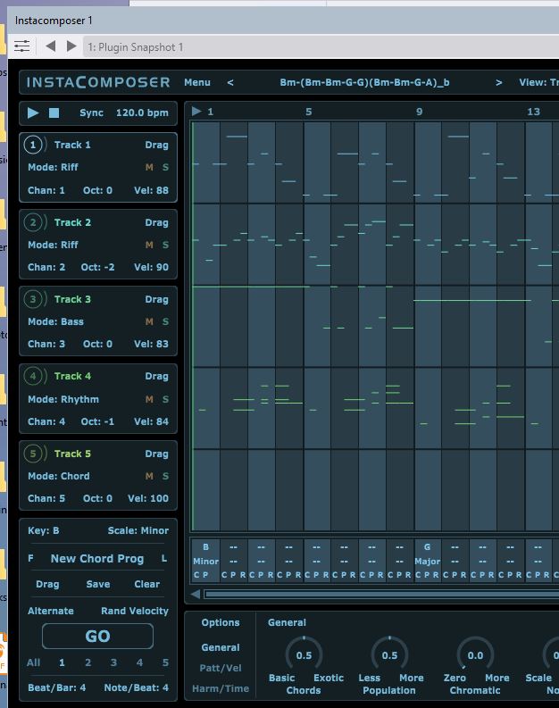The width and height of the screenshot is (559, 708).
Task: Switch to Harm/Time options tab
Action: coord(221,688)
